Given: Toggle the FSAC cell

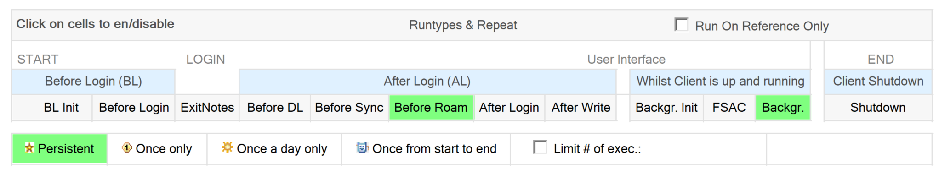Looking at the screenshot, I should 729,108.
